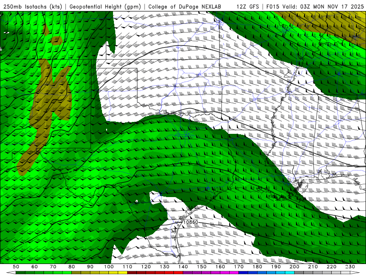The width and height of the screenshot is (366, 275).
Task: Select the '12Z GFS' model run text
Action: 248,6
